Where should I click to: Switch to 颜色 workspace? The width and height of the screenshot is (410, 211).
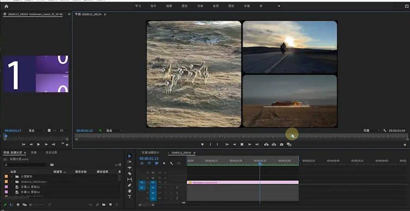tap(184, 6)
